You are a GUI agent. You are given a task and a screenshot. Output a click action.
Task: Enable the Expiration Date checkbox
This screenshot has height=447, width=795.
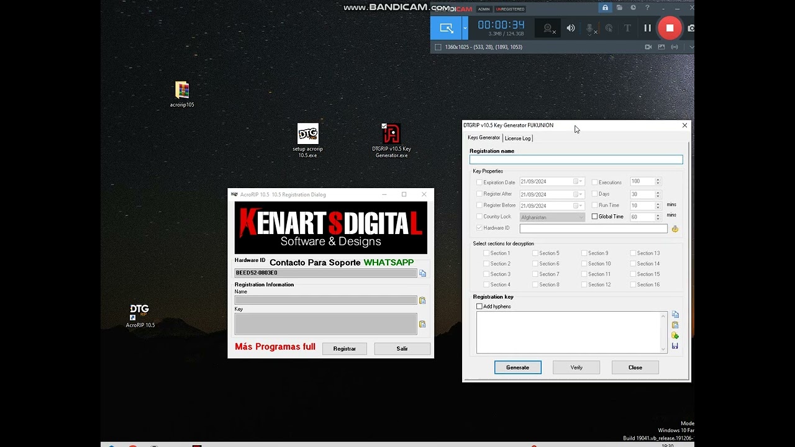(479, 183)
